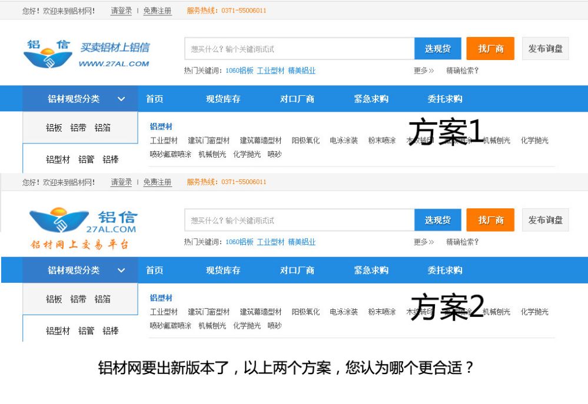Click the 铝信 27AL.COM logo in 方案2

[x=83, y=228]
